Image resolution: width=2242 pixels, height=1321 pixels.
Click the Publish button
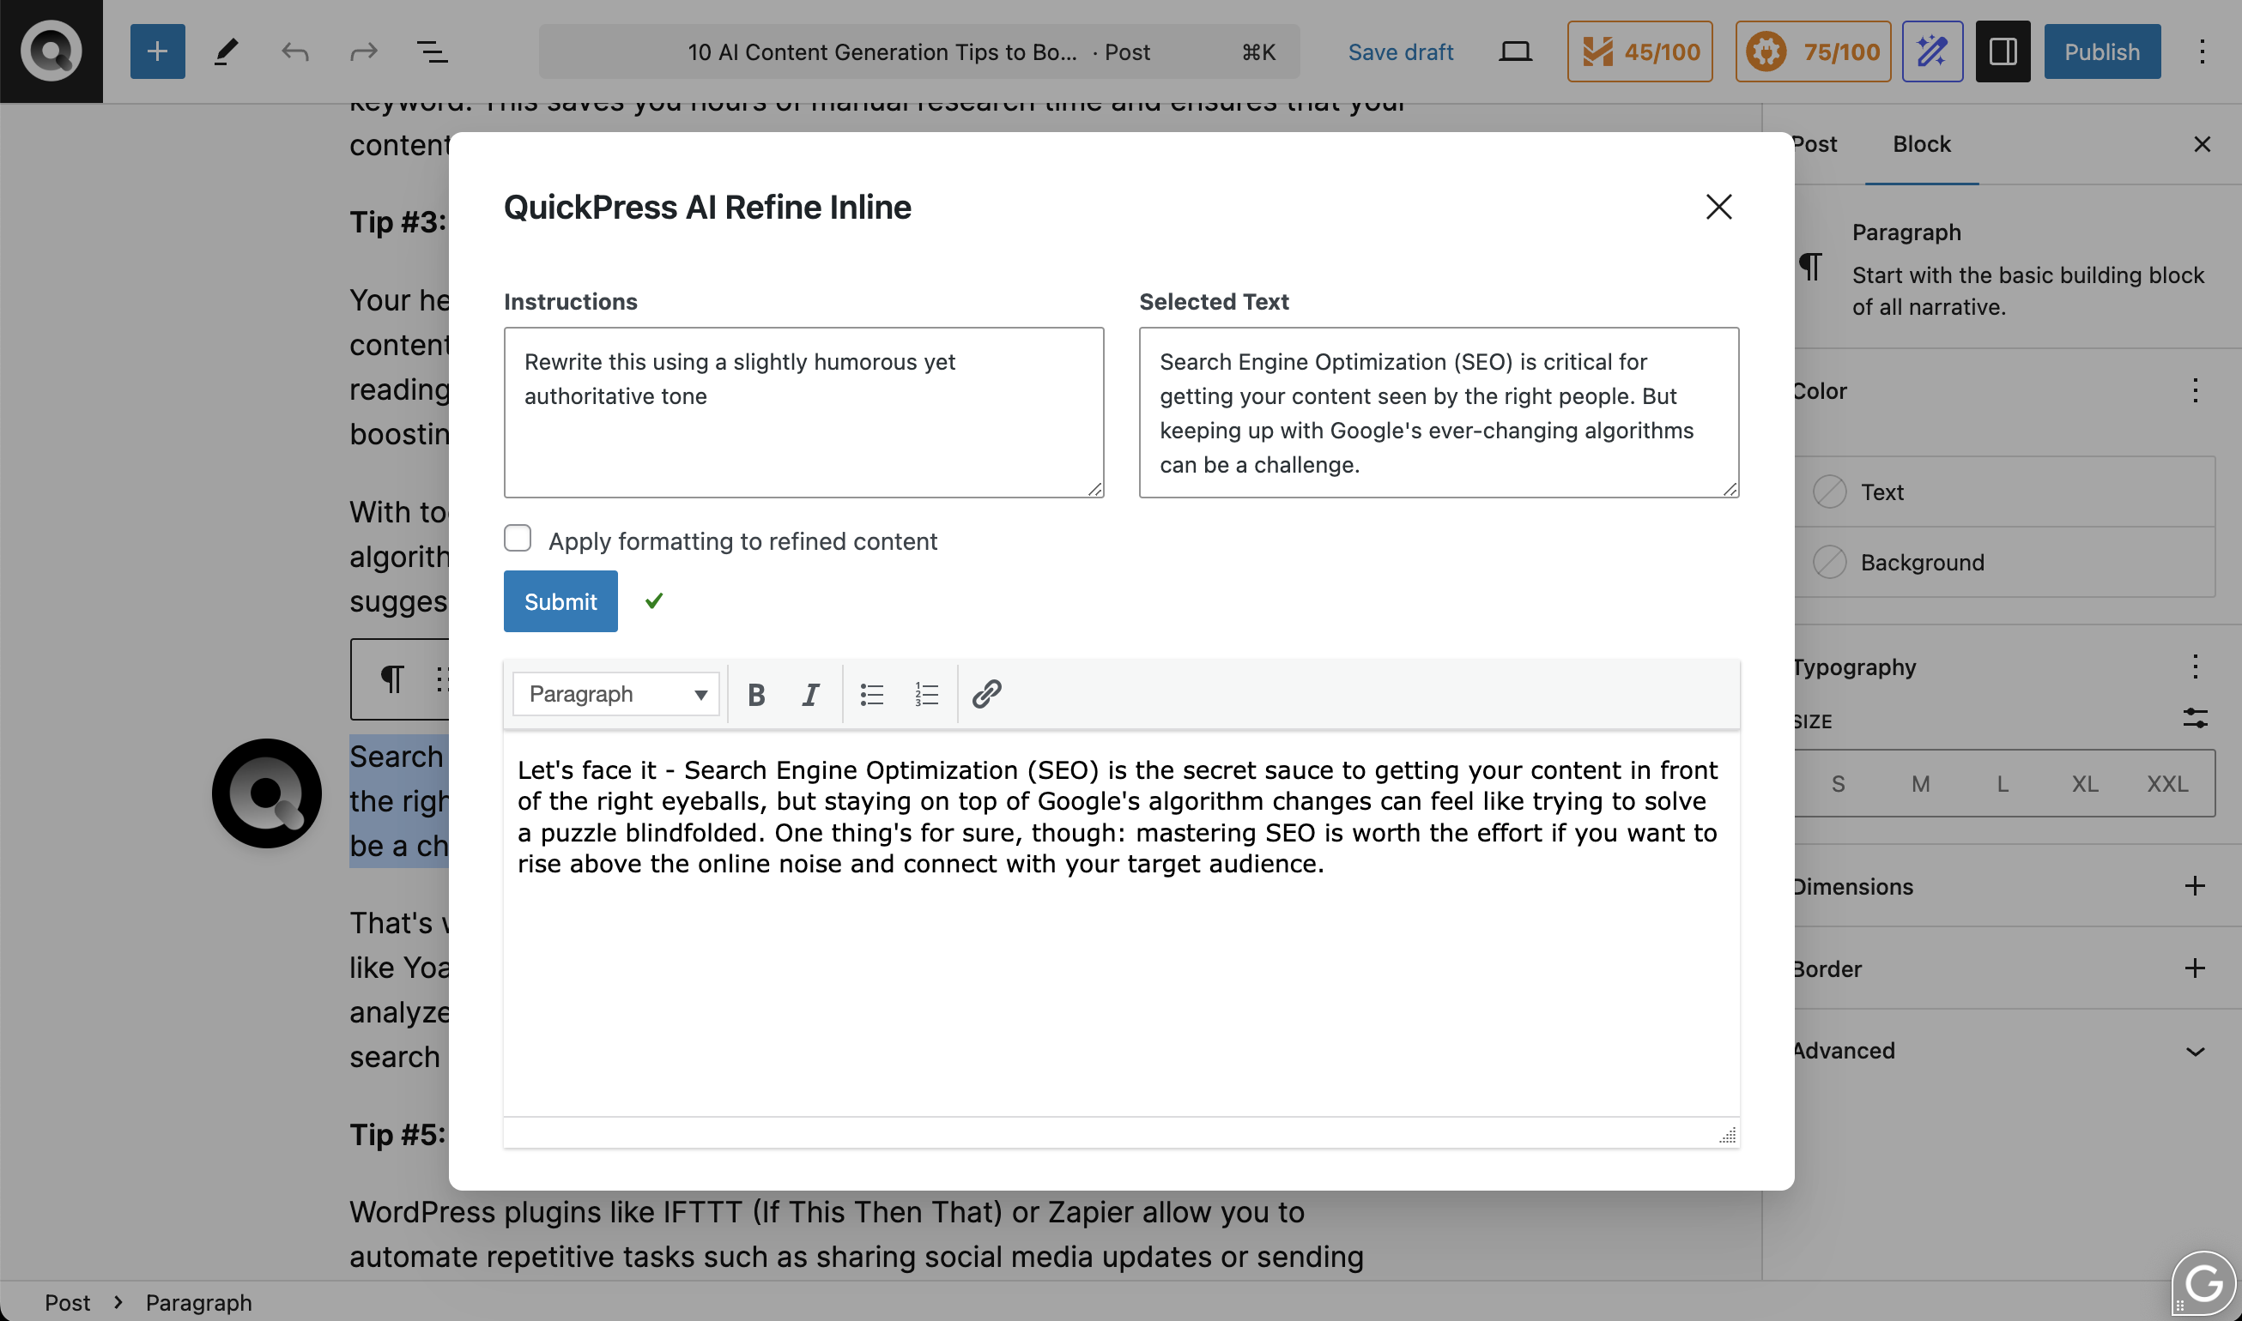(x=2102, y=51)
